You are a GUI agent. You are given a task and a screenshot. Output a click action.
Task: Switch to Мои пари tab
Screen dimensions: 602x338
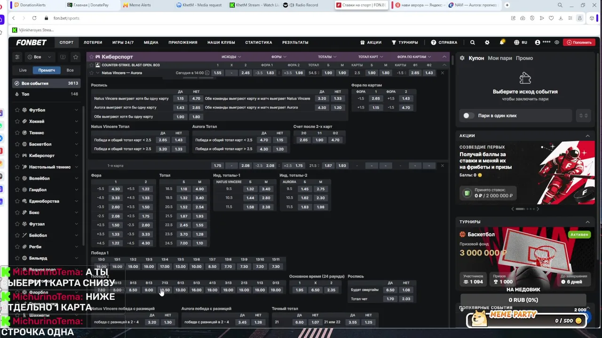point(499,58)
